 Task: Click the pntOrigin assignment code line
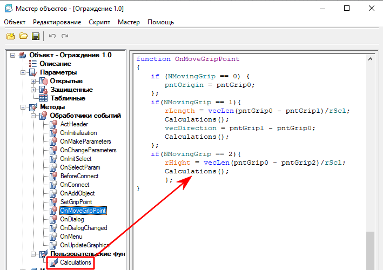click(x=210, y=85)
